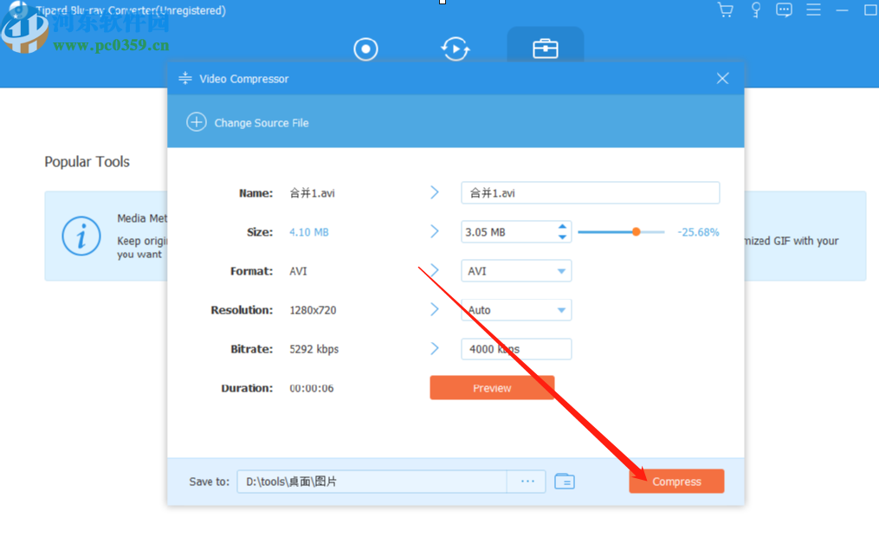The height and width of the screenshot is (550, 879).
Task: Click the source name 合并1.avi text
Action: 312,193
